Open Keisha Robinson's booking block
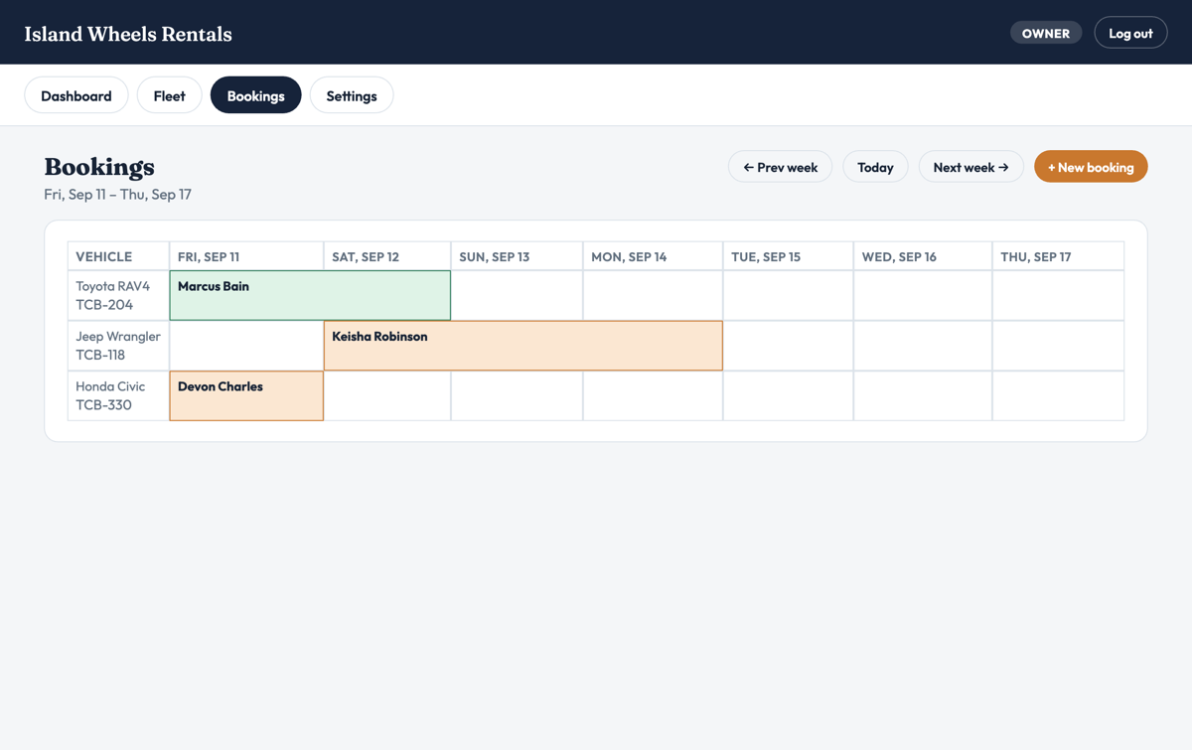Screen dimensions: 1192x750 [x=523, y=346]
